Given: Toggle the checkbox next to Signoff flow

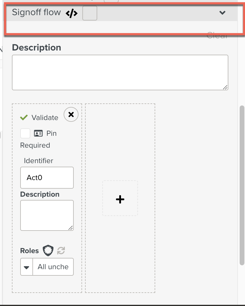Looking at the screenshot, I should (x=89, y=13).
